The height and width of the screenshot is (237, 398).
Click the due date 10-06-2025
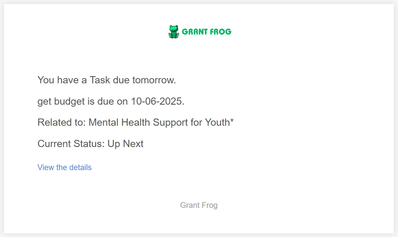(x=157, y=101)
